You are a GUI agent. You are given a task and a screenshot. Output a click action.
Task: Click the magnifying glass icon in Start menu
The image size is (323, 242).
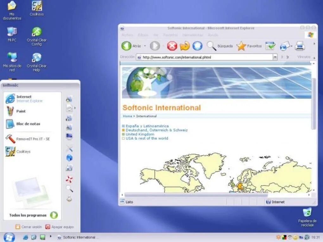coord(69,188)
